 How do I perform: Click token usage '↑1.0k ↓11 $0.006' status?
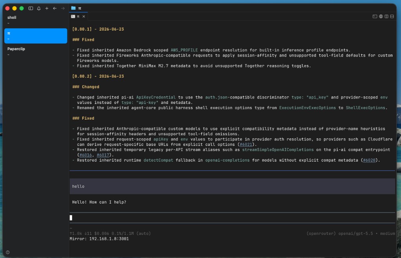[x=89, y=233]
